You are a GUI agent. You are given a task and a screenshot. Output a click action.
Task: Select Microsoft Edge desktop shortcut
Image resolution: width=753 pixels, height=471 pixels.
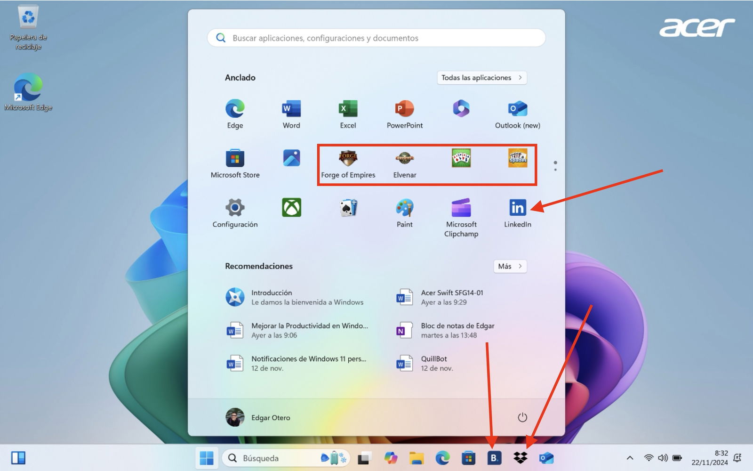pos(28,92)
